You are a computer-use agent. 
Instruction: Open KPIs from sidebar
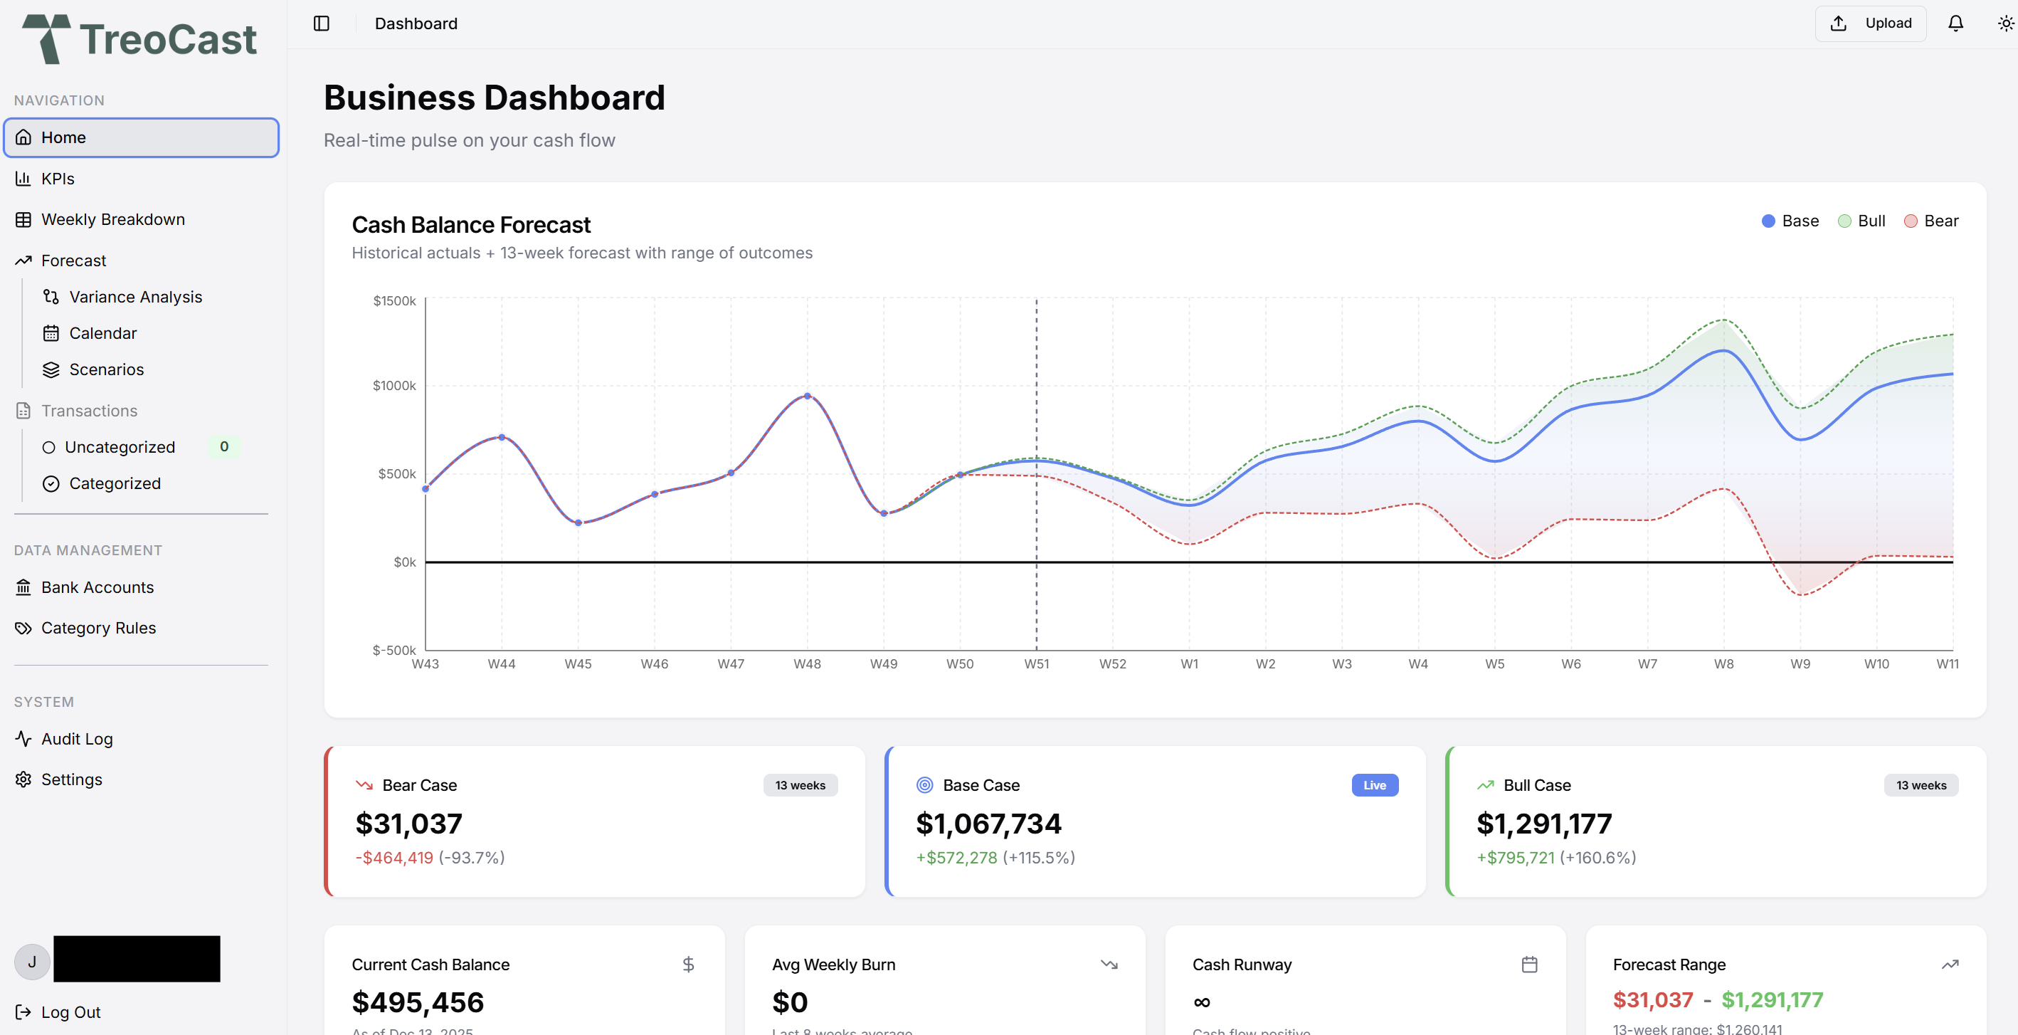pyautogui.click(x=58, y=179)
